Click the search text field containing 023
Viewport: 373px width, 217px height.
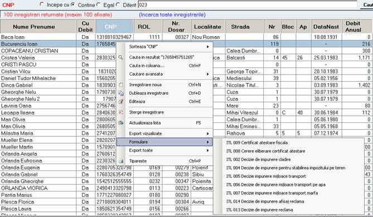click(x=248, y=5)
